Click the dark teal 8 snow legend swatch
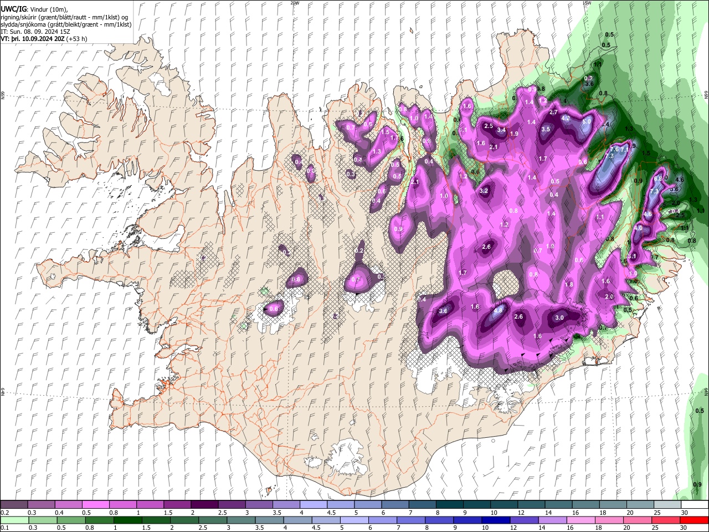The width and height of the screenshot is (709, 532). tap(449, 505)
